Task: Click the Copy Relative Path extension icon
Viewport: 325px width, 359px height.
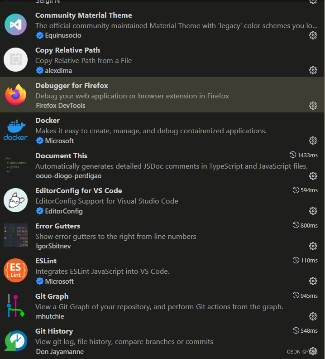Action: click(15, 59)
